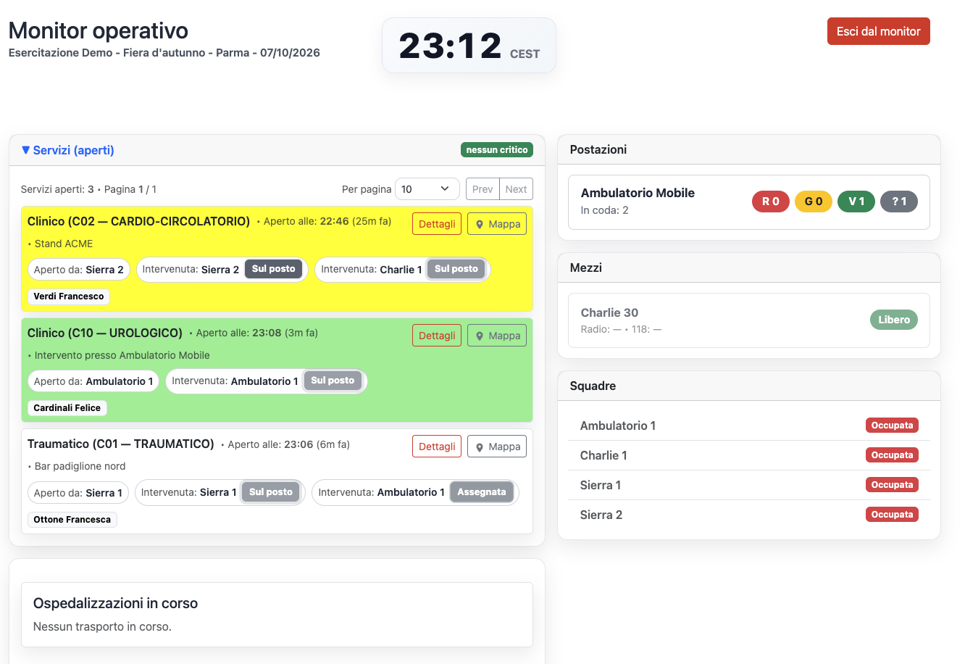Open map for the Urologico service
Screen dimensions: 965x664
click(x=497, y=336)
